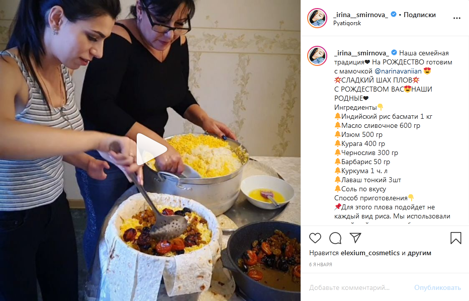Like the post with the heart icon

click(315, 238)
